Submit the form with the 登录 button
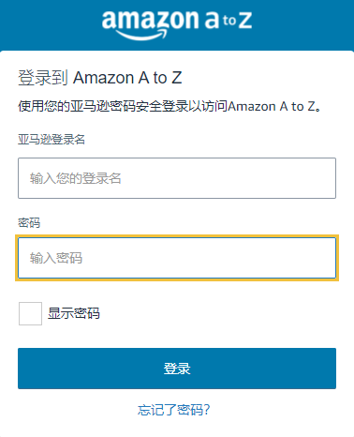The width and height of the screenshot is (354, 437). tap(177, 369)
